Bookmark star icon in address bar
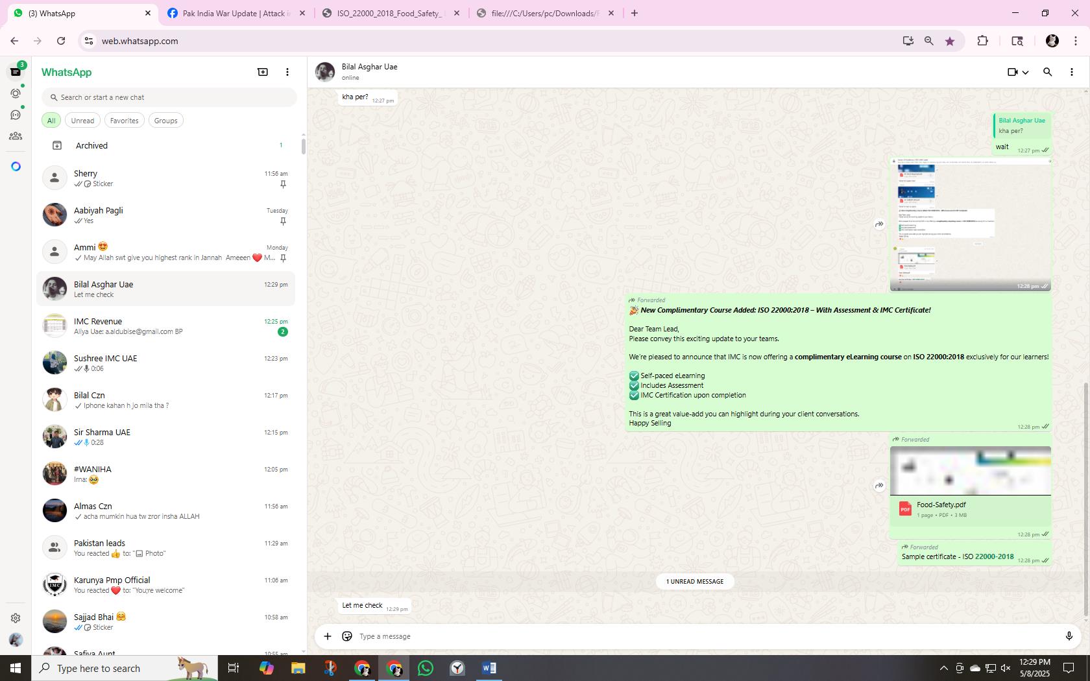Image resolution: width=1090 pixels, height=681 pixels. pos(950,41)
